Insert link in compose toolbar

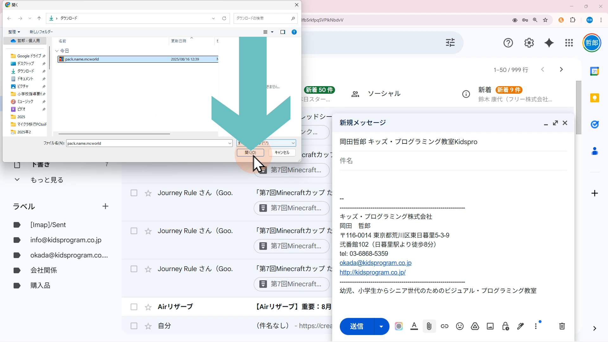tap(444, 326)
